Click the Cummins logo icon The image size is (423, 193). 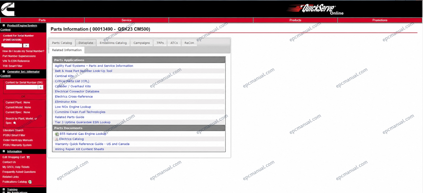pos(7,9)
